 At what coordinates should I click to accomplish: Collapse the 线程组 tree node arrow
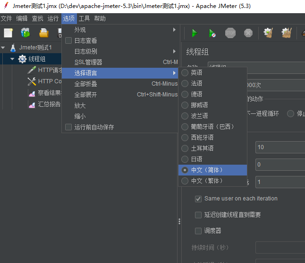[12, 59]
